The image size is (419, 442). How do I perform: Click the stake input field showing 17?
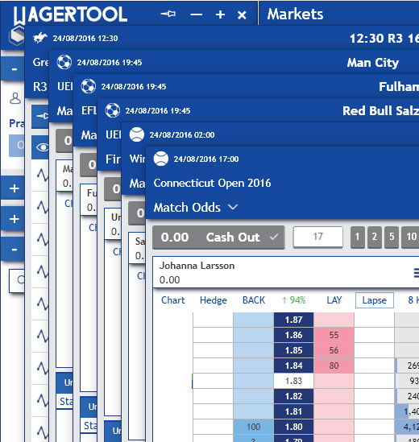pos(318,237)
